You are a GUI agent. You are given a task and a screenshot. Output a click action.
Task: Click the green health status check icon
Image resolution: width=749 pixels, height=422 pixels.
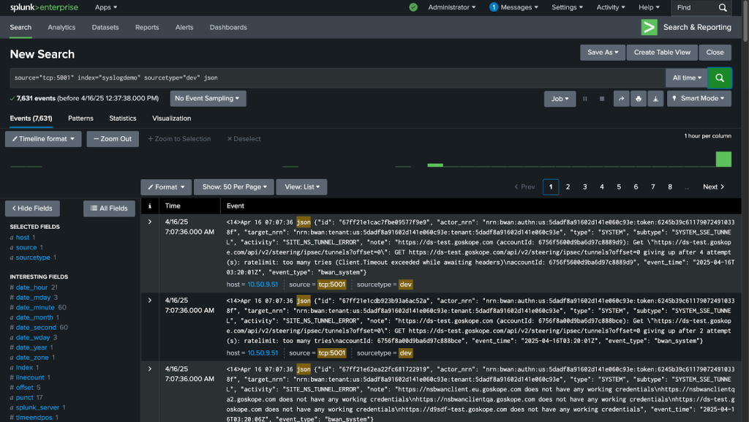coord(413,7)
